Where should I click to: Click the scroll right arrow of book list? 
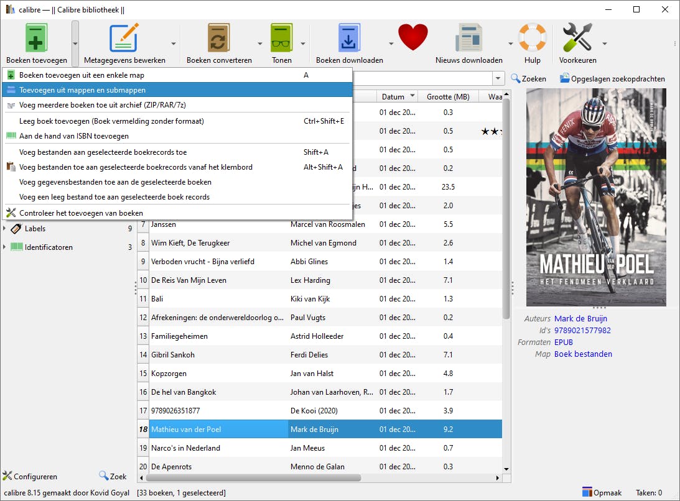point(498,477)
